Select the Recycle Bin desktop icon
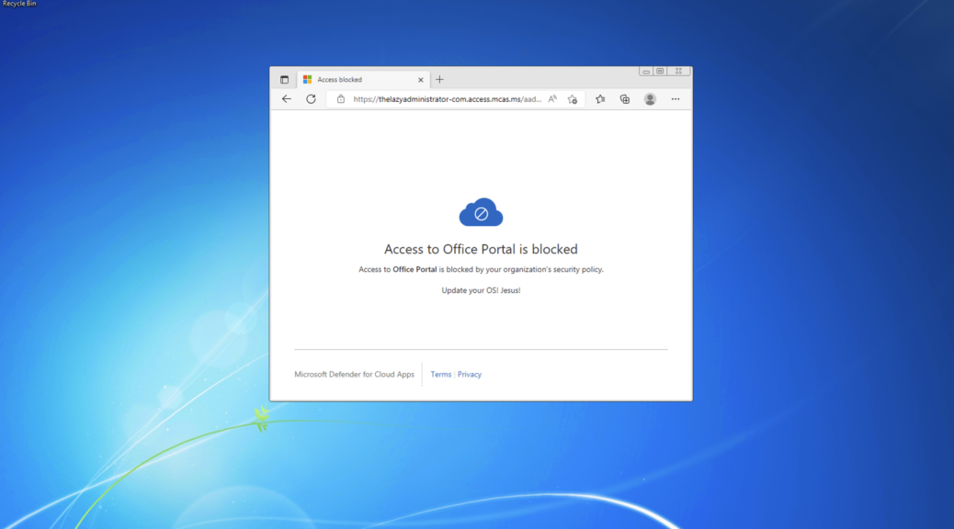954x529 pixels. pos(19,4)
